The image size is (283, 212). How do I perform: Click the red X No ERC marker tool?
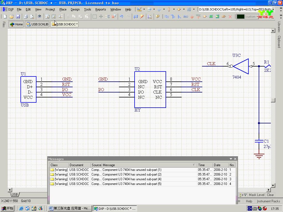pyautogui.click(x=230, y=17)
